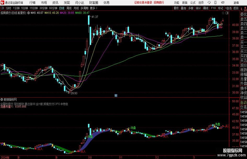Click the 流通市值Y: 8385.666 value
The height and width of the screenshot is (159, 247).
click(13, 107)
